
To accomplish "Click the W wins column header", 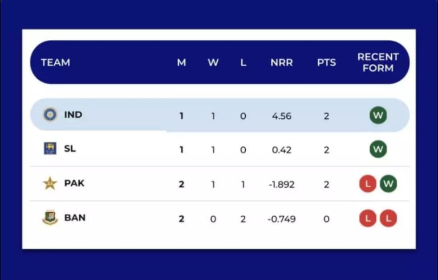I will point(213,63).
